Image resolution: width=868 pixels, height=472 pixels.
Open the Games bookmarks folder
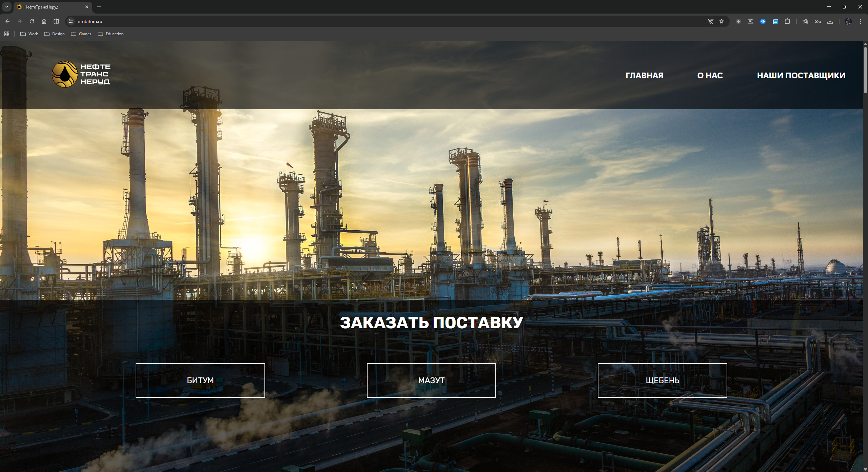point(81,34)
